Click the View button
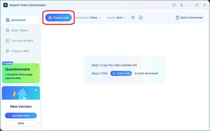Screen dimensions: 210x131 click(21, 123)
